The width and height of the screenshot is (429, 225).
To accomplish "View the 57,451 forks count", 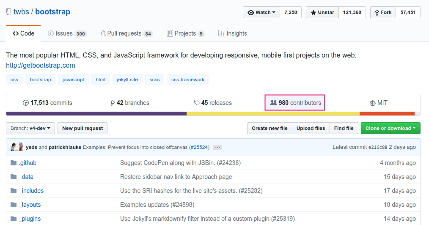I will point(408,12).
